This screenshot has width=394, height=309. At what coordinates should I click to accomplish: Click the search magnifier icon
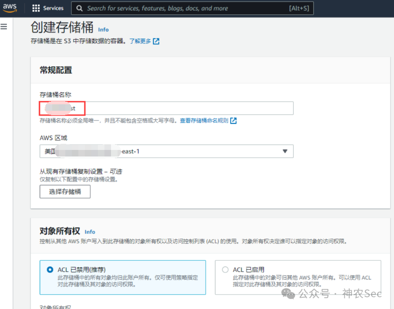(79, 8)
